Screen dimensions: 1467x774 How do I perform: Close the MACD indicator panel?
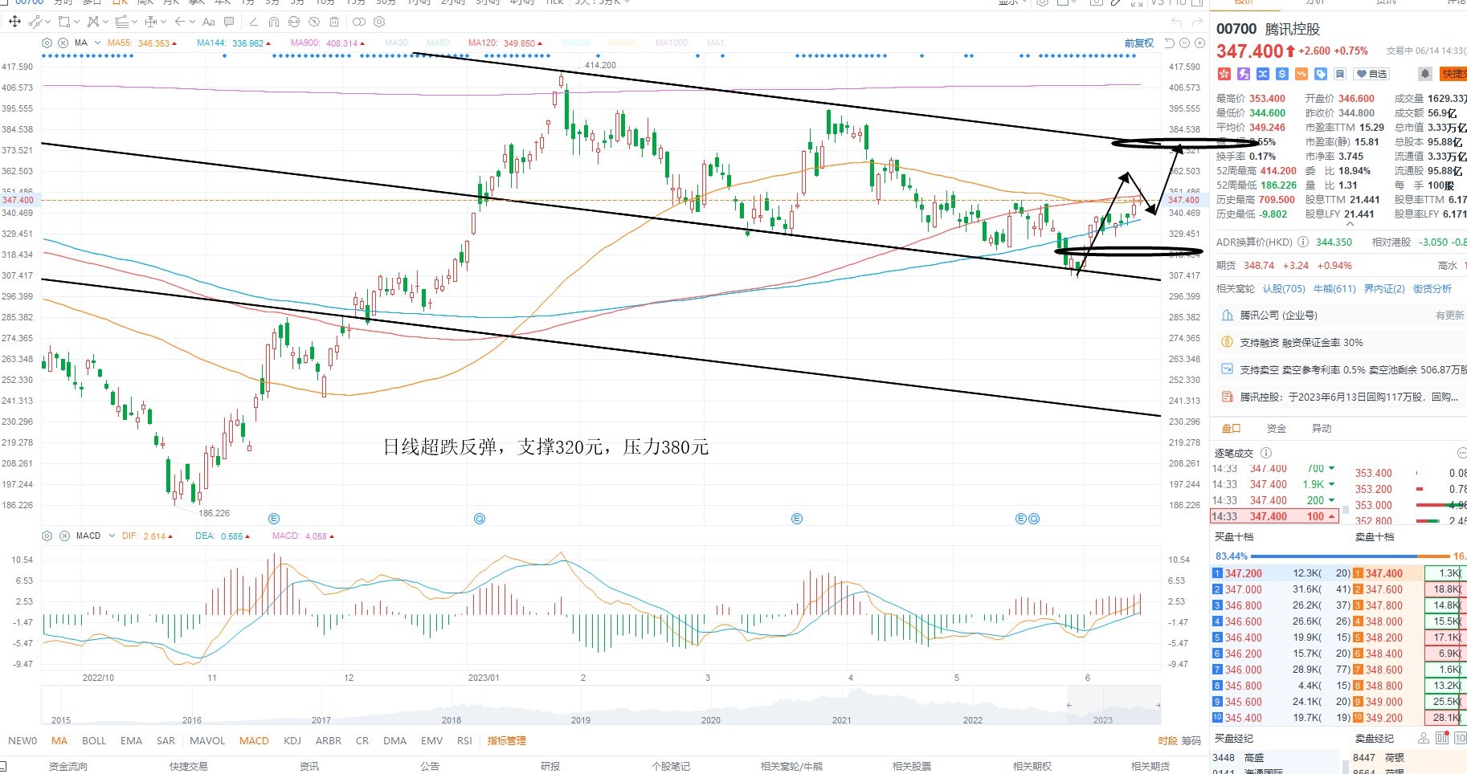(x=64, y=536)
